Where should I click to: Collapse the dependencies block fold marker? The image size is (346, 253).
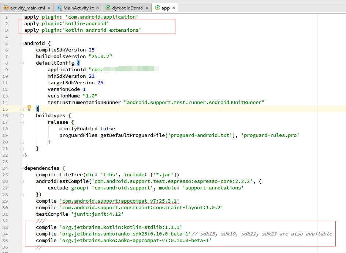pos(22,169)
